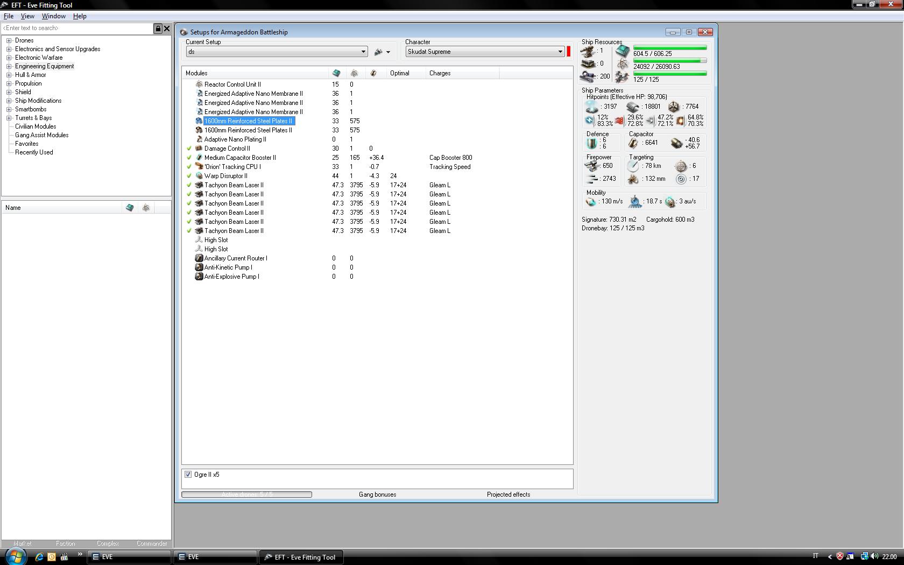904x565 pixels.
Task: Click the drone bandwidth icon beside 125 / 125
Action: (623, 77)
